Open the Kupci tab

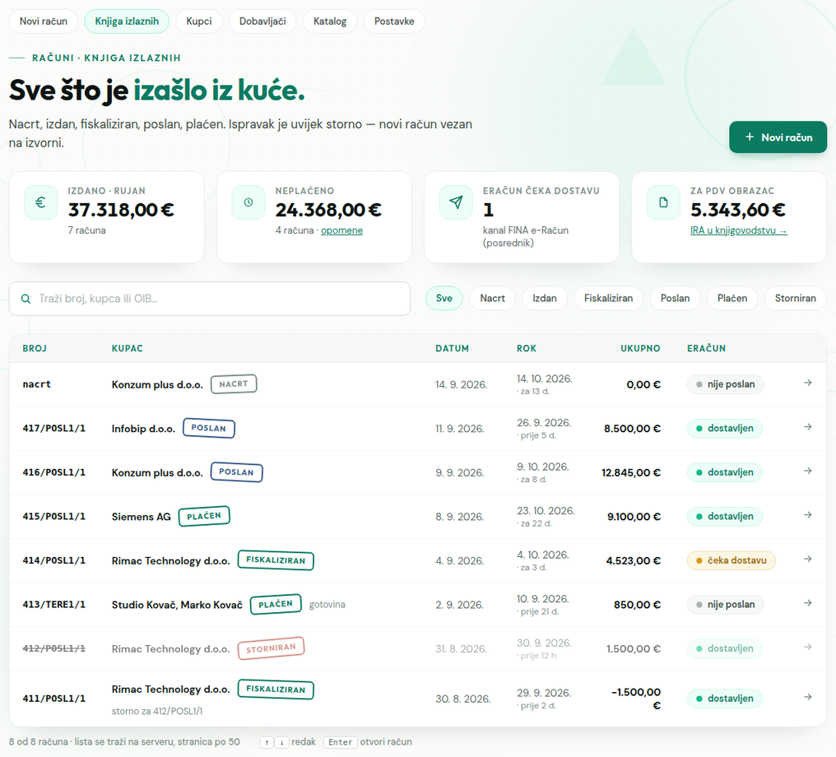pyautogui.click(x=199, y=21)
